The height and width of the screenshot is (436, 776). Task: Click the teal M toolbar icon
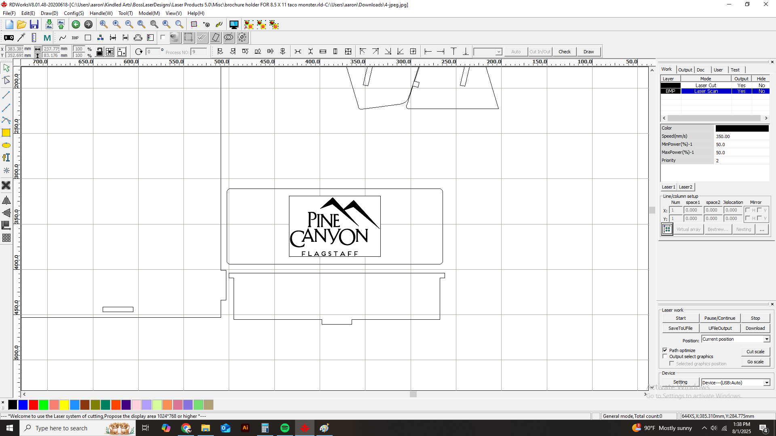[x=47, y=38]
